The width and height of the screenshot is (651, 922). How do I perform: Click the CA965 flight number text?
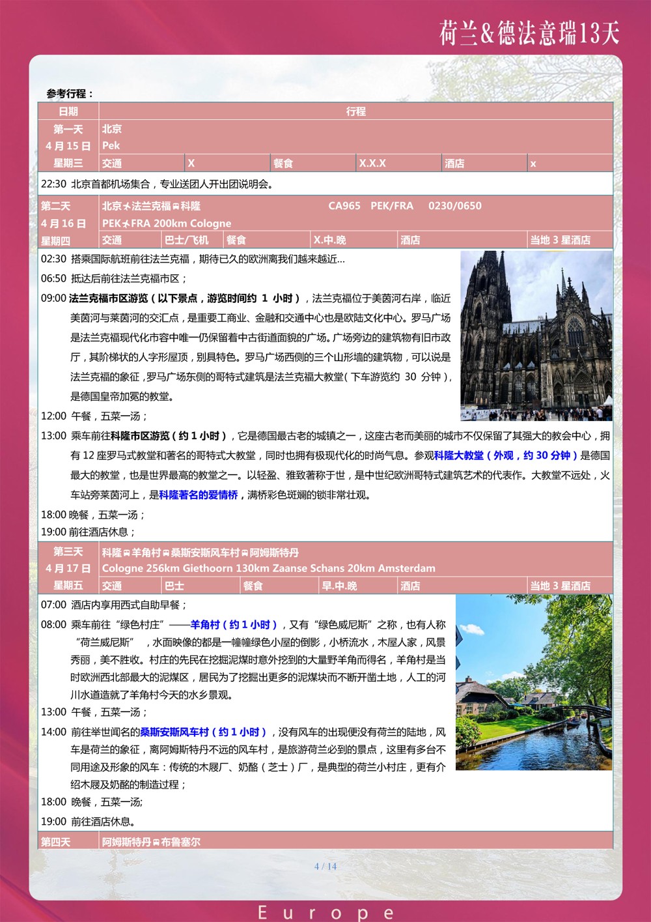tap(344, 206)
